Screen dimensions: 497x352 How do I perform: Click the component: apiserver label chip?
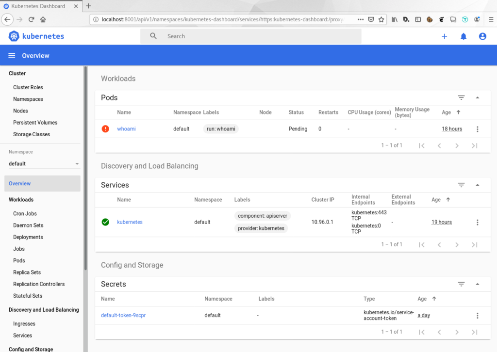[x=263, y=216]
